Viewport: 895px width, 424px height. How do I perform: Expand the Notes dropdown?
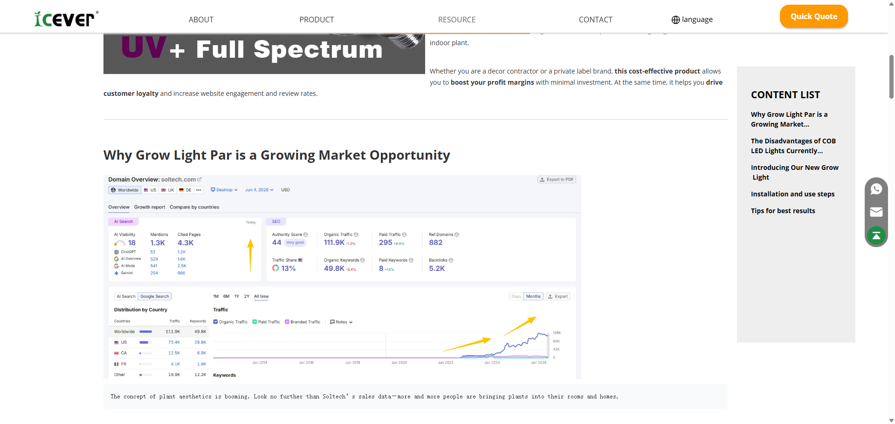click(x=341, y=322)
